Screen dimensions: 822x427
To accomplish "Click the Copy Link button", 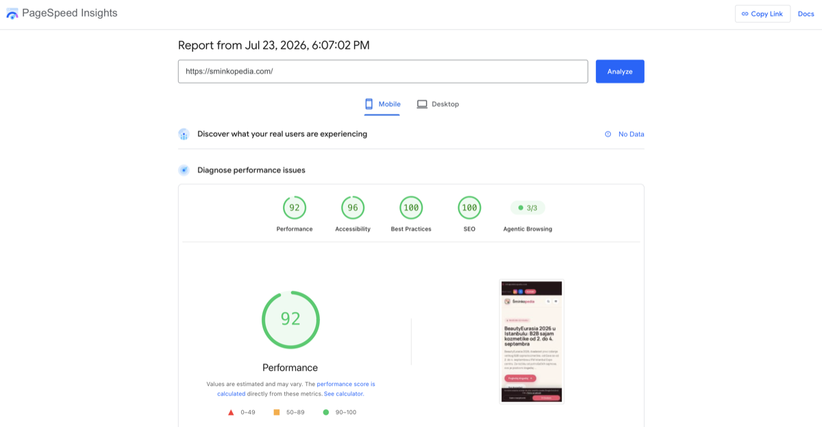I will point(762,14).
